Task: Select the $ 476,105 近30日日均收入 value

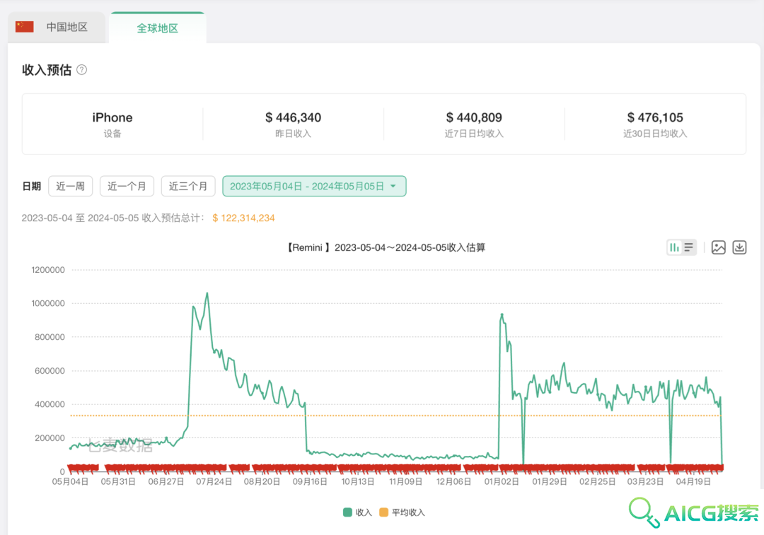Action: coord(655,118)
